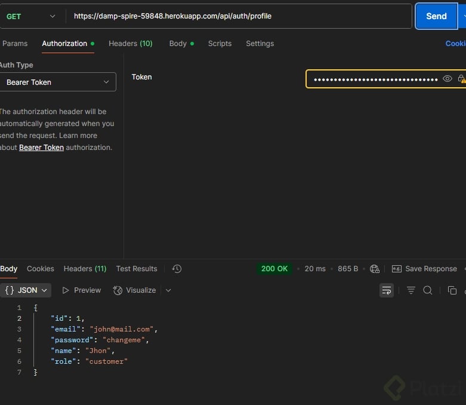
Task: Open the JSON format dropdown
Action: (x=26, y=290)
